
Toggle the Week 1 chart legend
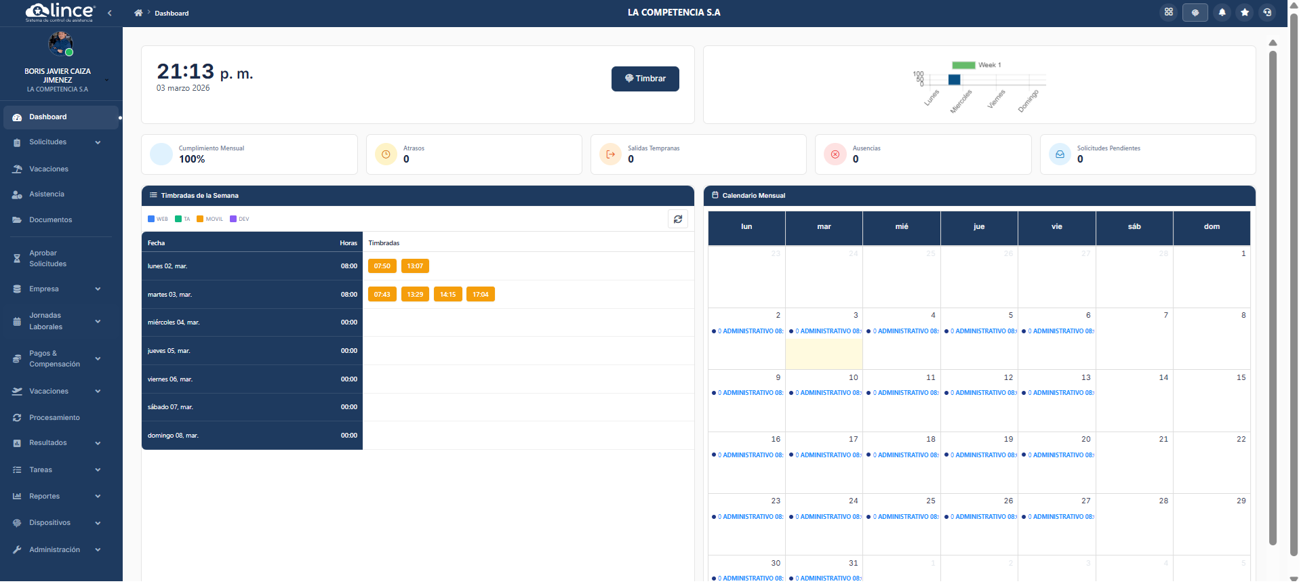click(976, 65)
